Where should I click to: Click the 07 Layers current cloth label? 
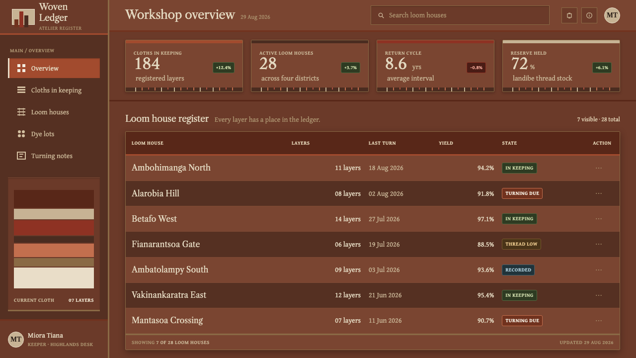pyautogui.click(x=81, y=300)
